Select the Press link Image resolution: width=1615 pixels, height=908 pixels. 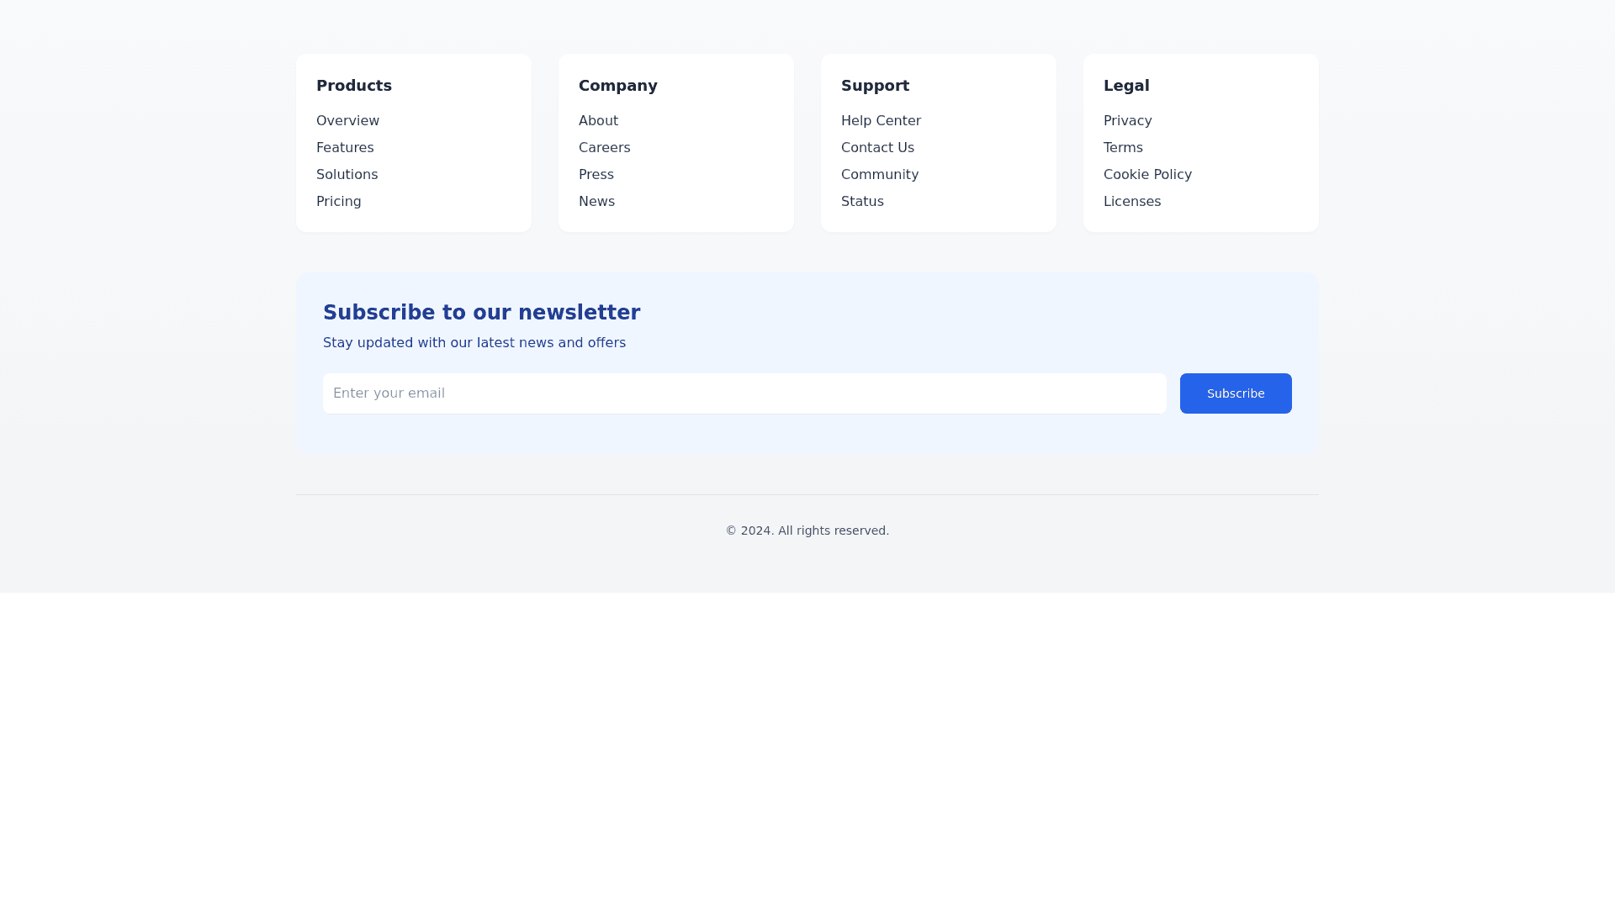[x=596, y=175]
